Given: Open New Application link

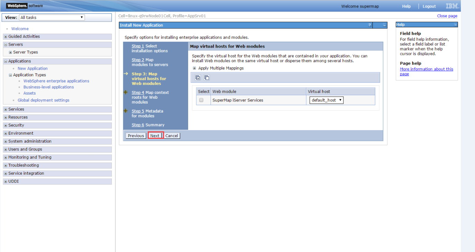Looking at the screenshot, I should tap(33, 68).
